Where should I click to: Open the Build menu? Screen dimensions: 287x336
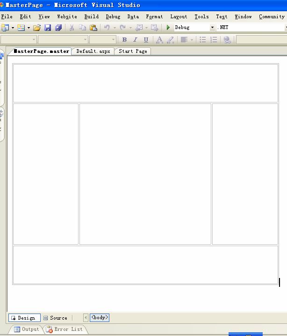coord(92,16)
